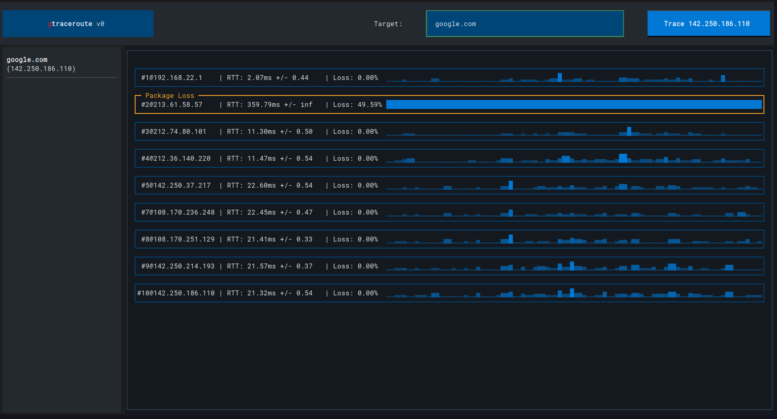Click Loss: 0.00% of hop #3
The image size is (777, 419).
(356, 131)
